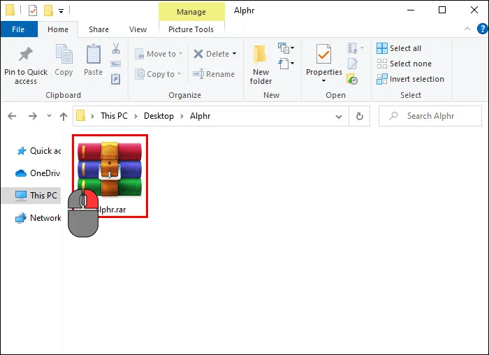
Task: Collapse the ribbon with the chevron
Action: click(x=467, y=29)
